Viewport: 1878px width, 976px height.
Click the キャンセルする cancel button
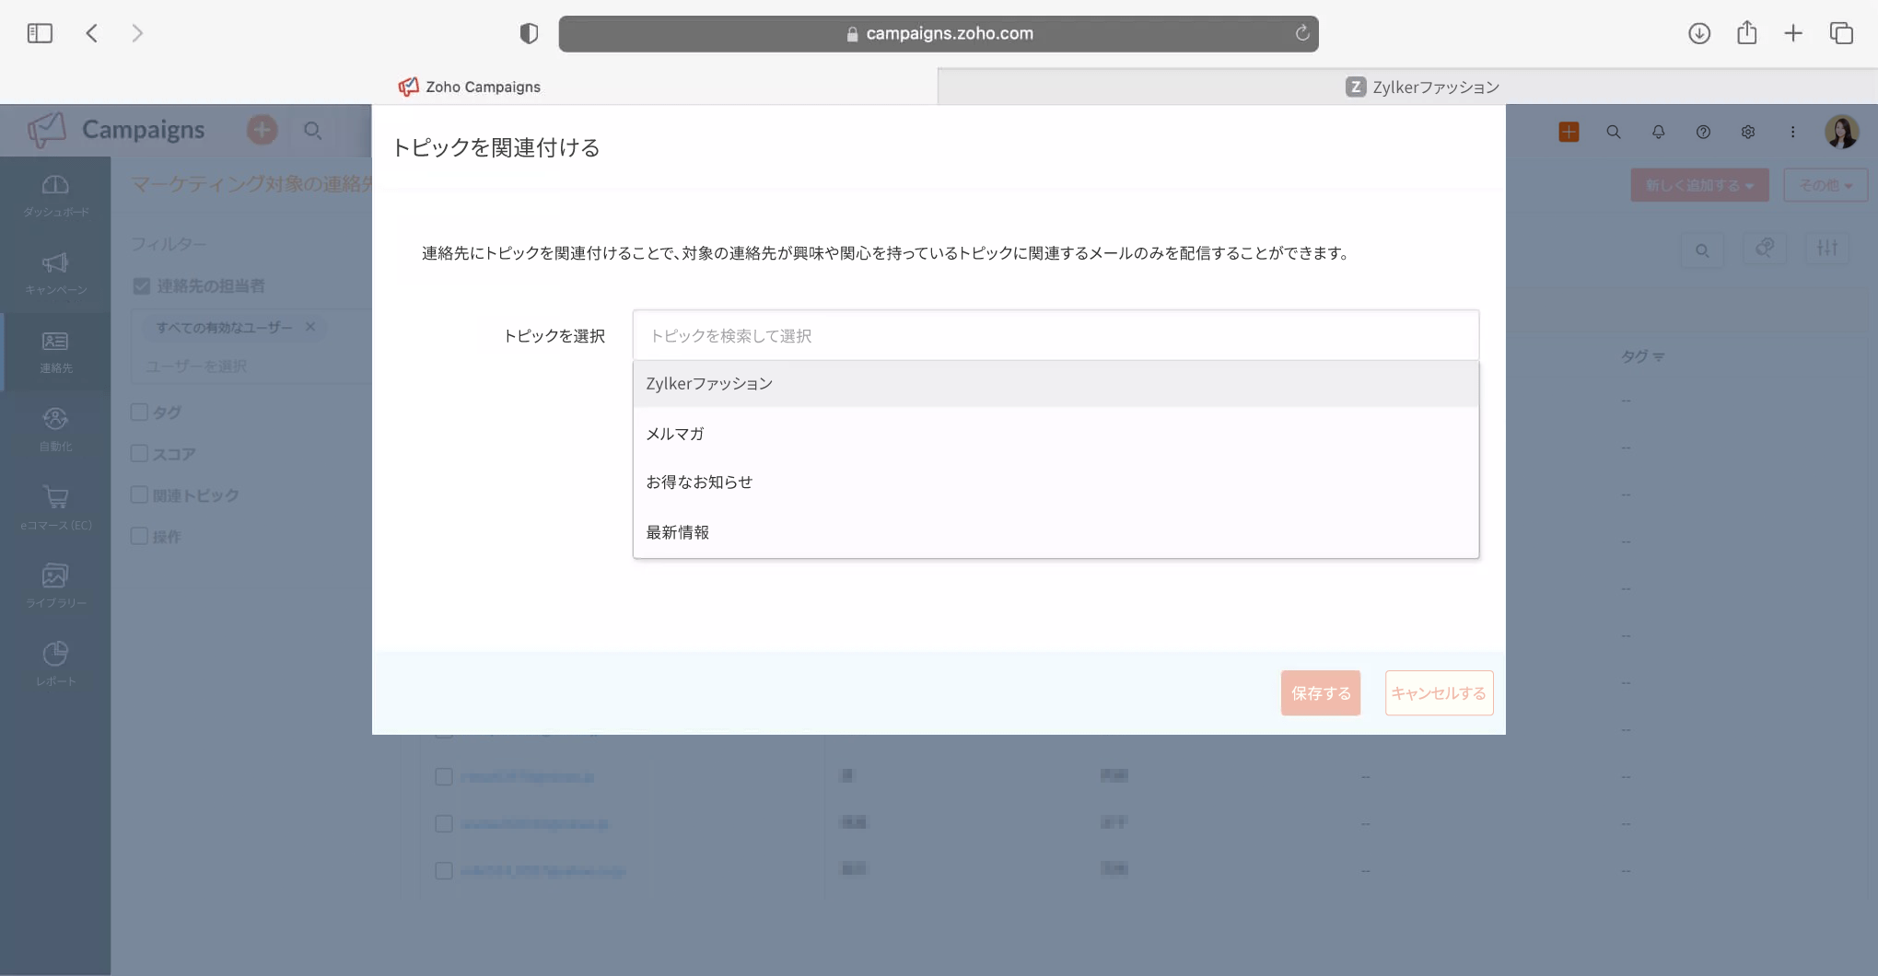pyautogui.click(x=1438, y=693)
